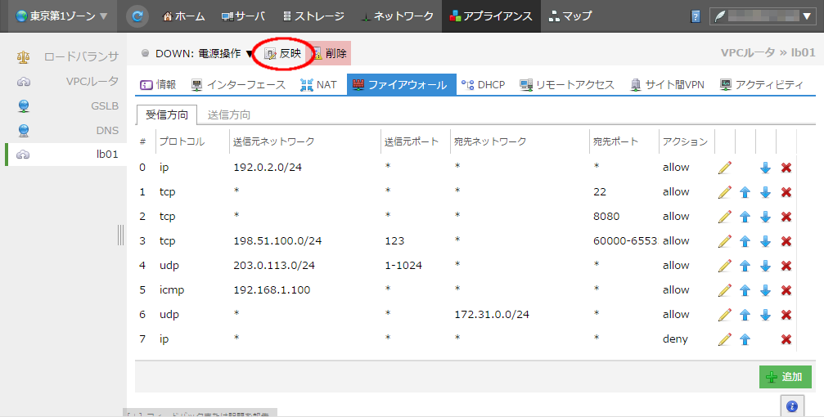Image resolution: width=824 pixels, height=417 pixels.
Task: Move rule 6 down with arrow
Action: [x=765, y=315]
